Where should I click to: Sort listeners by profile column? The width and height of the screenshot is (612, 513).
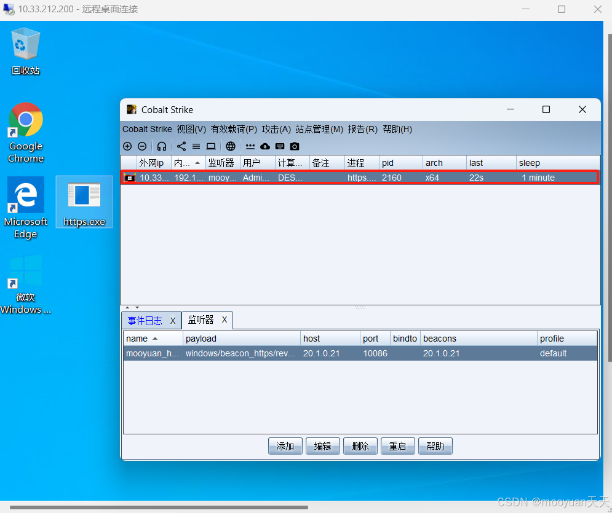(x=567, y=339)
